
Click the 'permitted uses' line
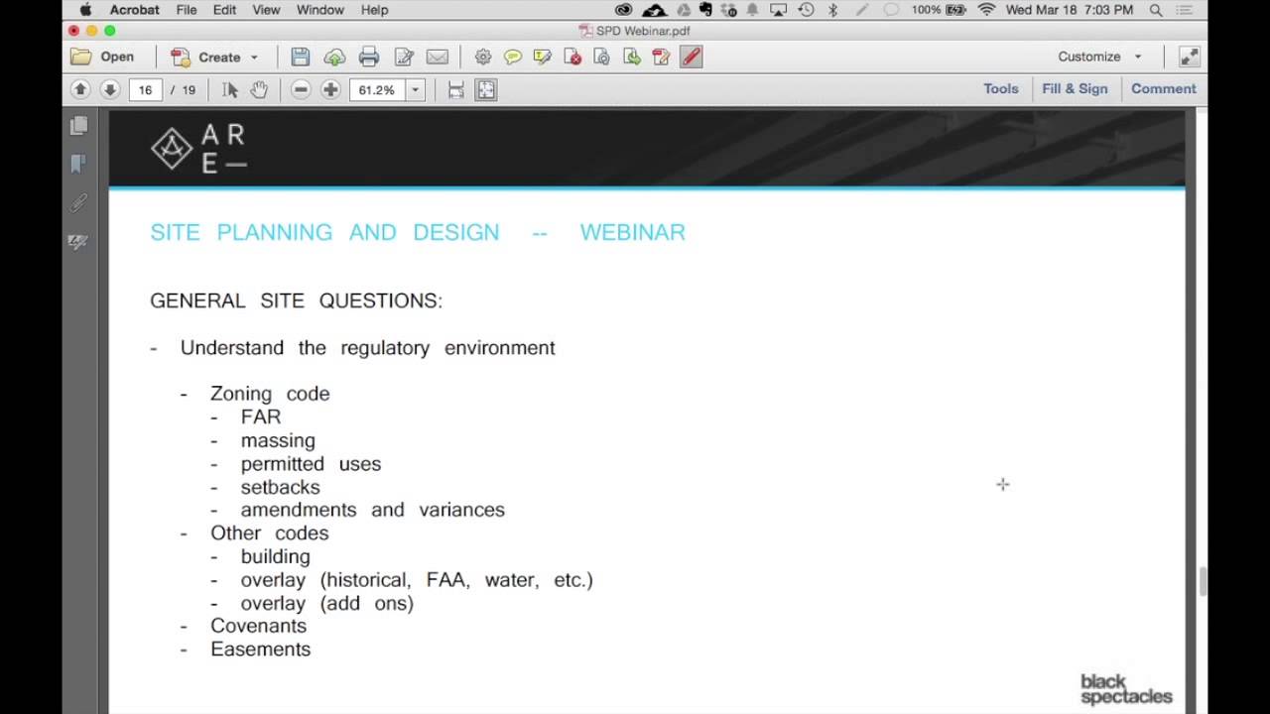click(x=311, y=463)
